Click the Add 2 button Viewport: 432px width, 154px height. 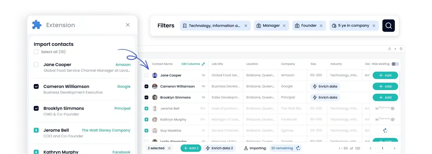[x=191, y=148]
